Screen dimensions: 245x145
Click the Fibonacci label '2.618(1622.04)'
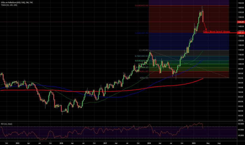click(x=142, y=6)
